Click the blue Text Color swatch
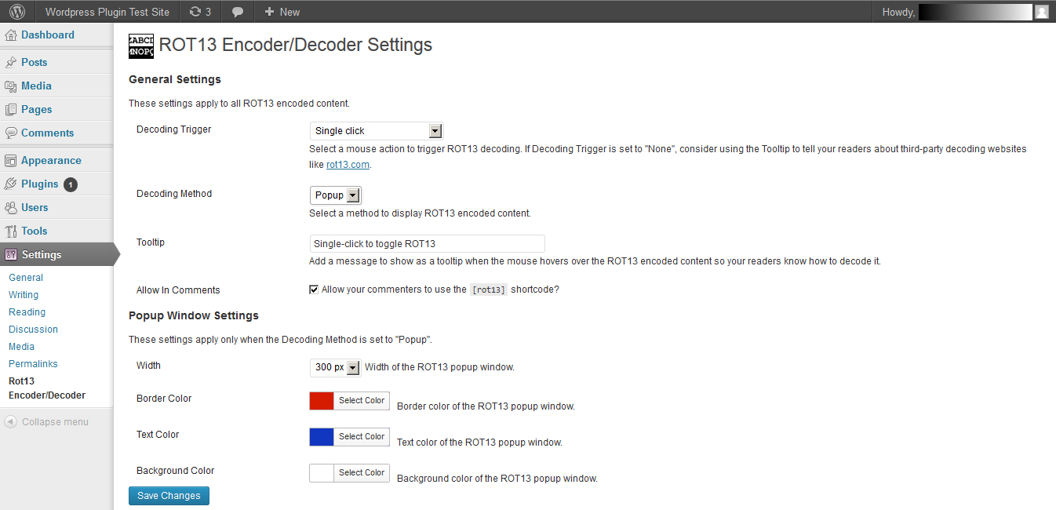Image resolution: width=1056 pixels, height=510 pixels. [x=322, y=436]
